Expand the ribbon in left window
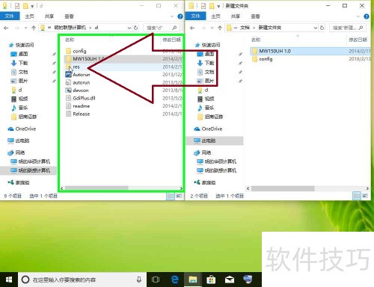This screenshot has width=374, height=287. [172, 16]
